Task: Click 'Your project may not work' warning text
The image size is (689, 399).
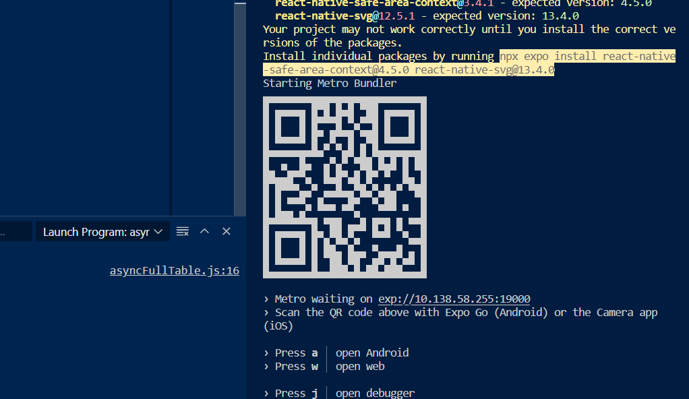Action: pos(469,36)
